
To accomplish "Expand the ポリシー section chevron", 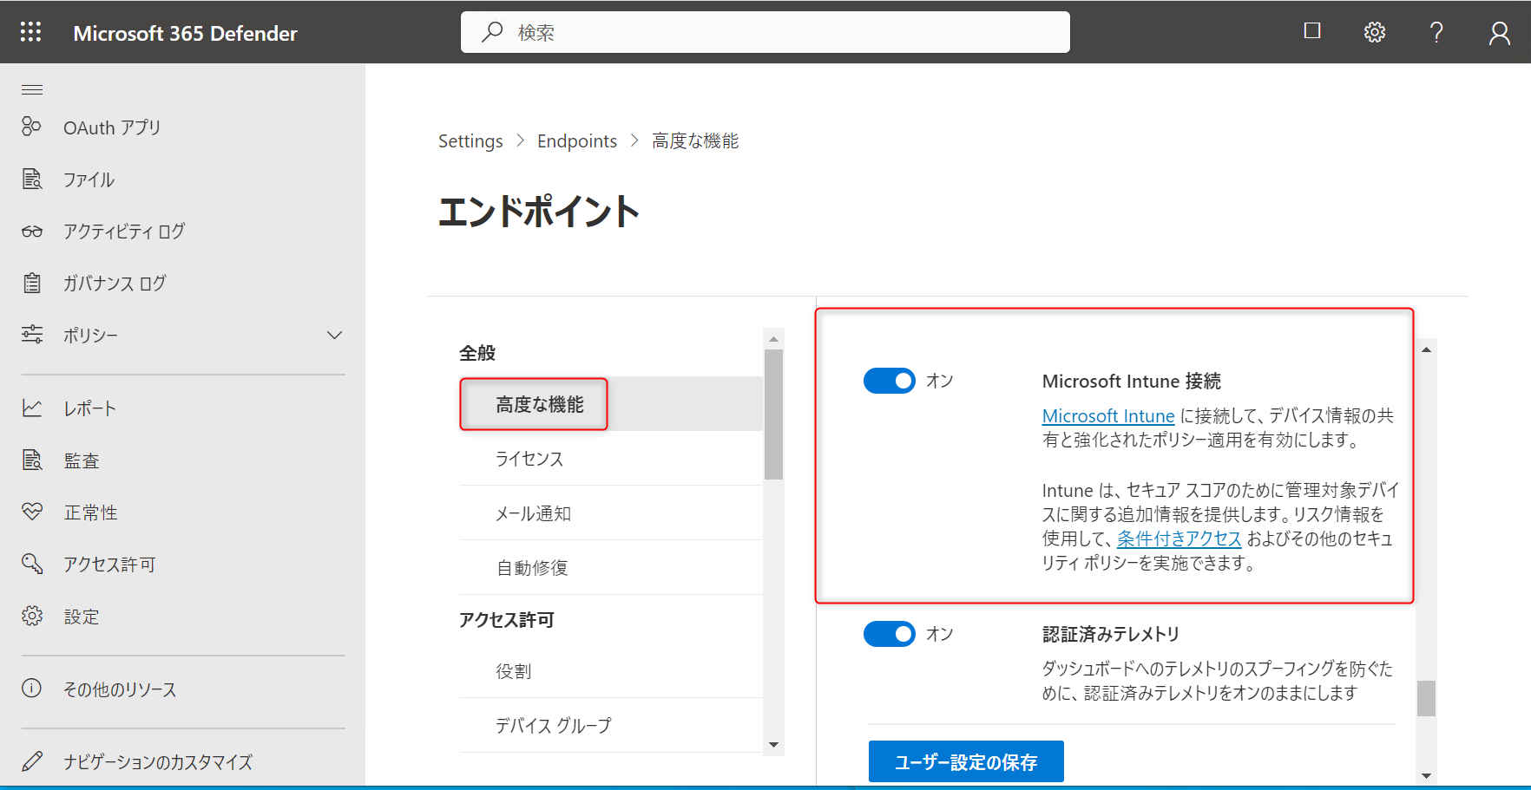I will tap(334, 336).
